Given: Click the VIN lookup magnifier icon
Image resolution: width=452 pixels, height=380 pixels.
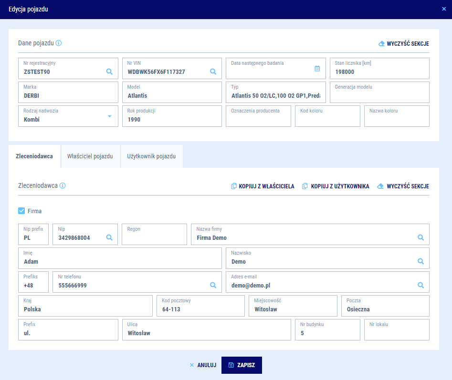Looking at the screenshot, I should pos(213,72).
